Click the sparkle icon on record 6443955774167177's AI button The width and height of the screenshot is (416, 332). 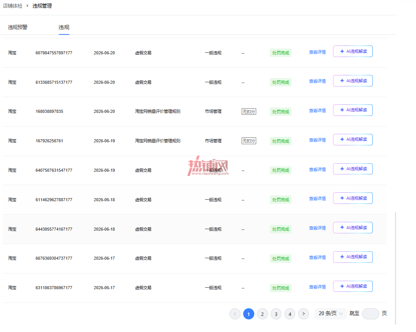point(342,228)
